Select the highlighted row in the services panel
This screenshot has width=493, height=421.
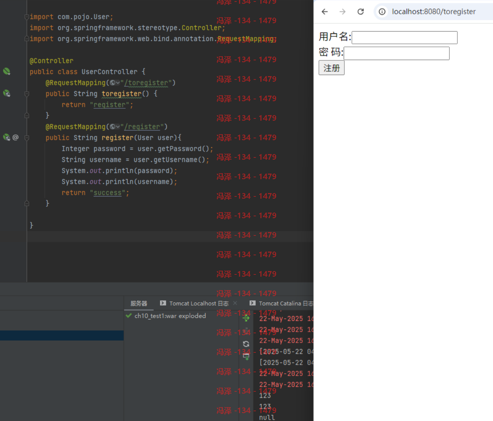tap(62, 335)
